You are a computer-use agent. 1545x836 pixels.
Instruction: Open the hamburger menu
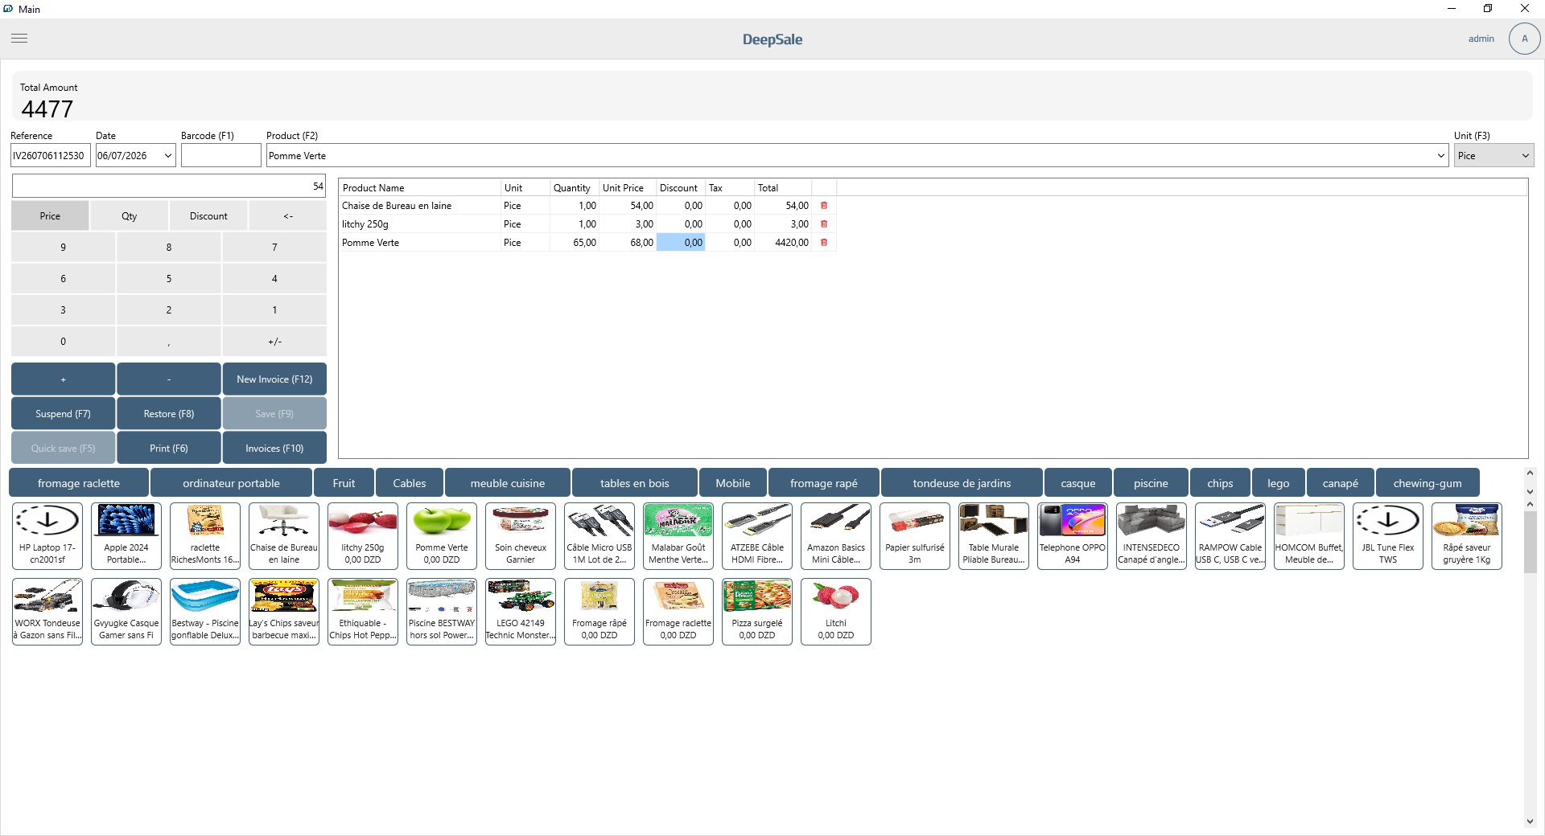[x=19, y=39]
